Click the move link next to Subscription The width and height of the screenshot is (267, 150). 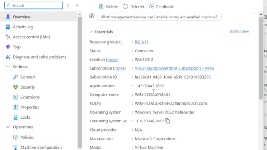click(x=119, y=68)
